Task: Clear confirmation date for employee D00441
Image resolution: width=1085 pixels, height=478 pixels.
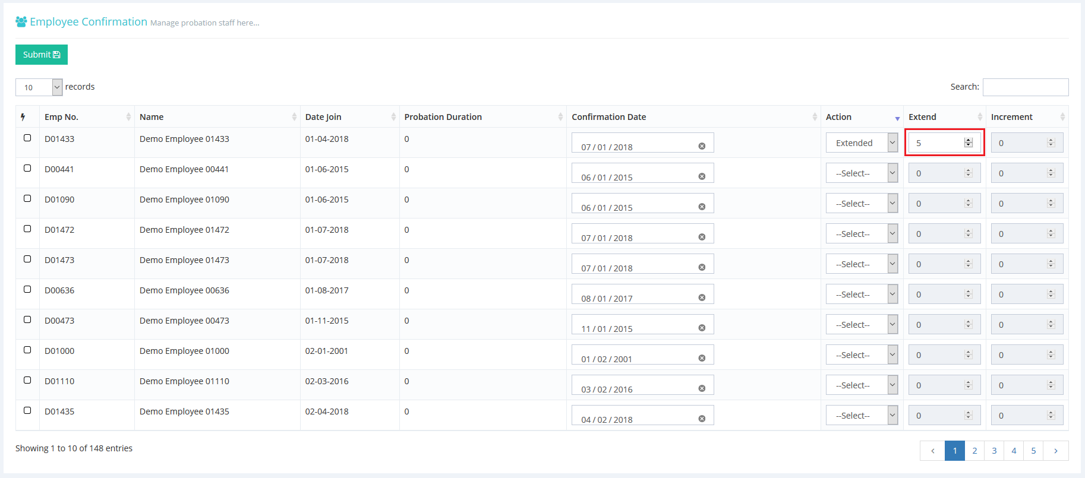Action: 702,176
